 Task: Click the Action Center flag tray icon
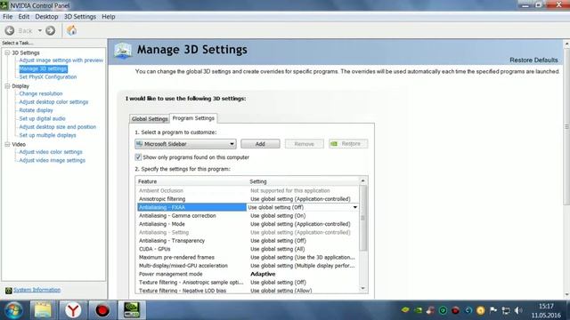(493, 310)
